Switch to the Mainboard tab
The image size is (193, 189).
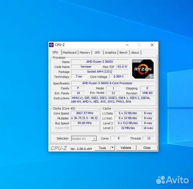coord(70,52)
